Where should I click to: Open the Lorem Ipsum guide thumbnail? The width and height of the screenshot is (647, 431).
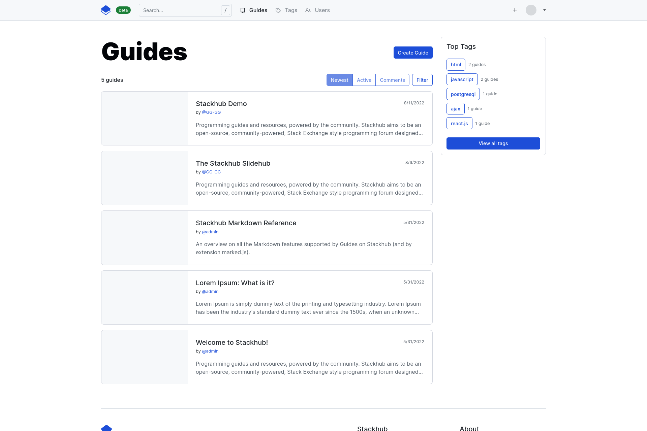click(144, 297)
